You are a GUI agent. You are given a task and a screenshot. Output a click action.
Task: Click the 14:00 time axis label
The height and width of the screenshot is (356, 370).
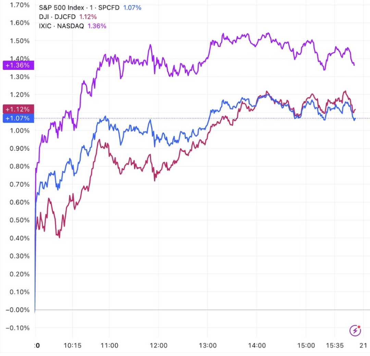[x=257, y=345]
